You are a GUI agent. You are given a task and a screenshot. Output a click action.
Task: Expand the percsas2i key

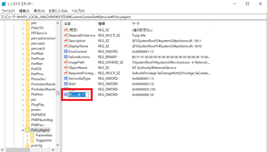(23, 44)
